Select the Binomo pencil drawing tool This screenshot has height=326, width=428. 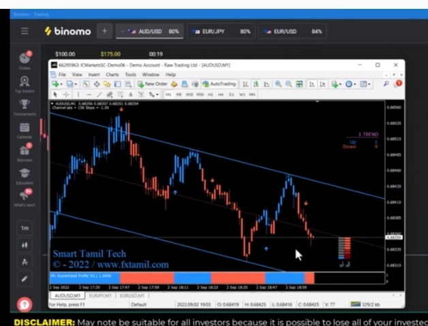(x=25, y=279)
